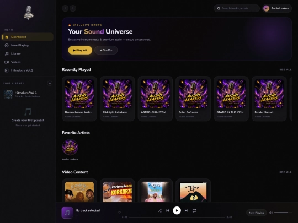Click 'Create your first playlist' text

(28, 121)
